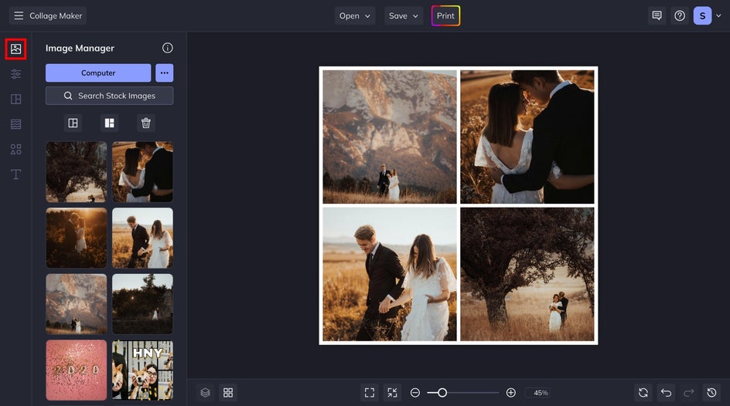
Task: Open the Patterns panel icon
Action: 15,124
